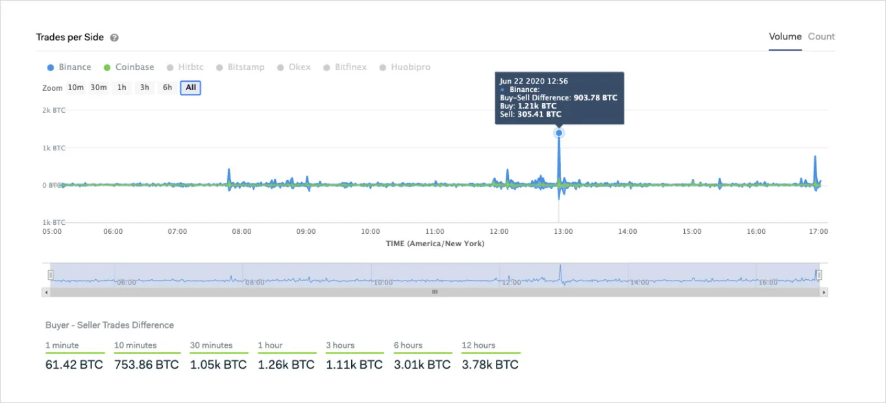Set zoom to 10m
The image size is (886, 403).
point(76,87)
